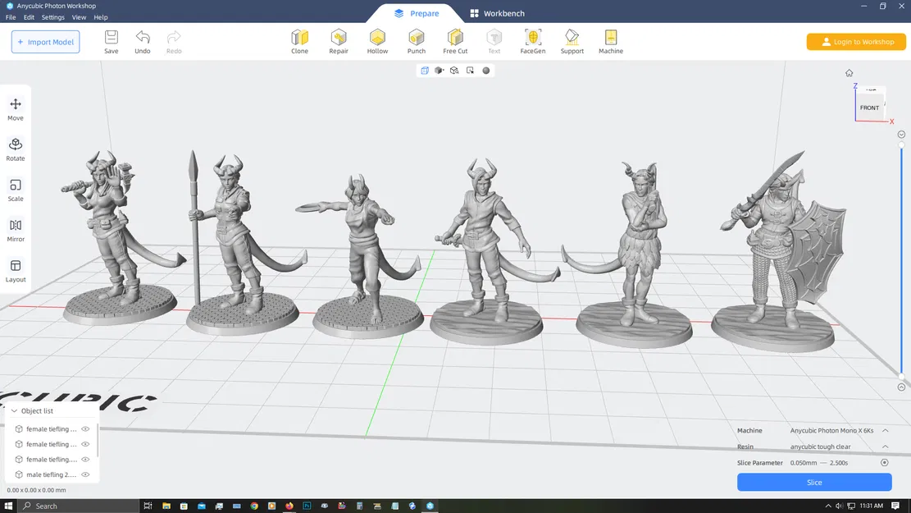The width and height of the screenshot is (911, 513).
Task: Select the Mirror tool
Action: (15, 228)
